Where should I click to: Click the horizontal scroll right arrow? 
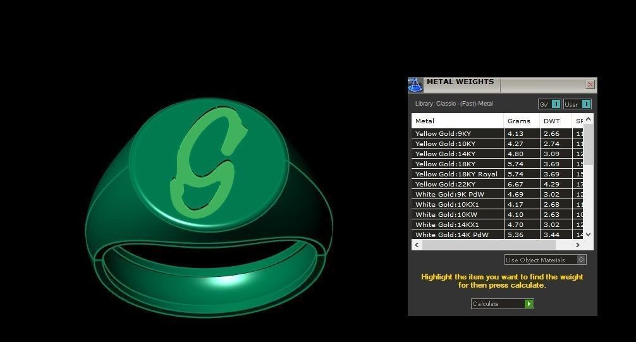tap(578, 245)
